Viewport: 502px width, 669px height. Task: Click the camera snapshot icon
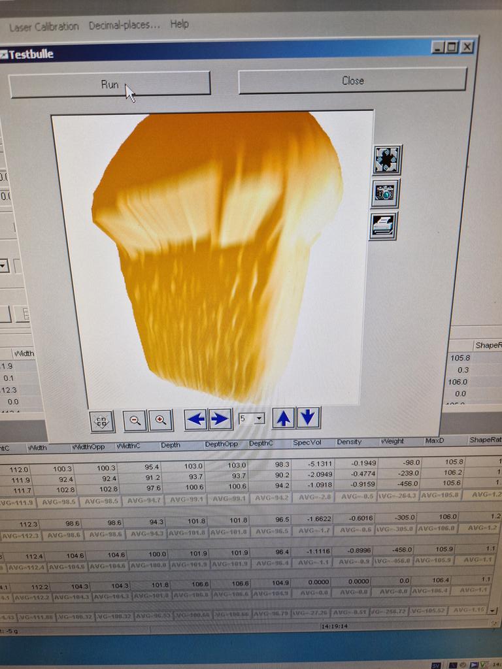click(385, 193)
